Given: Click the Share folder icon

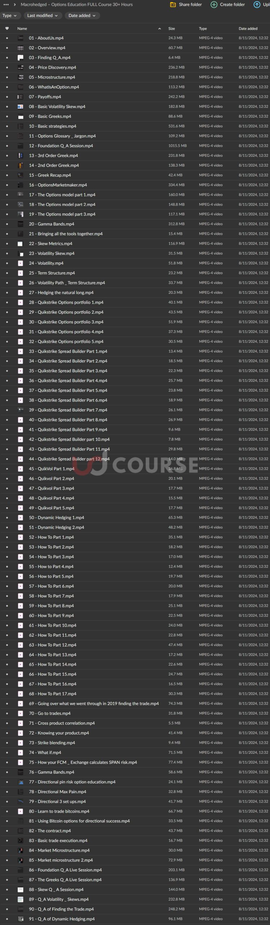Looking at the screenshot, I should pyautogui.click(x=173, y=5).
